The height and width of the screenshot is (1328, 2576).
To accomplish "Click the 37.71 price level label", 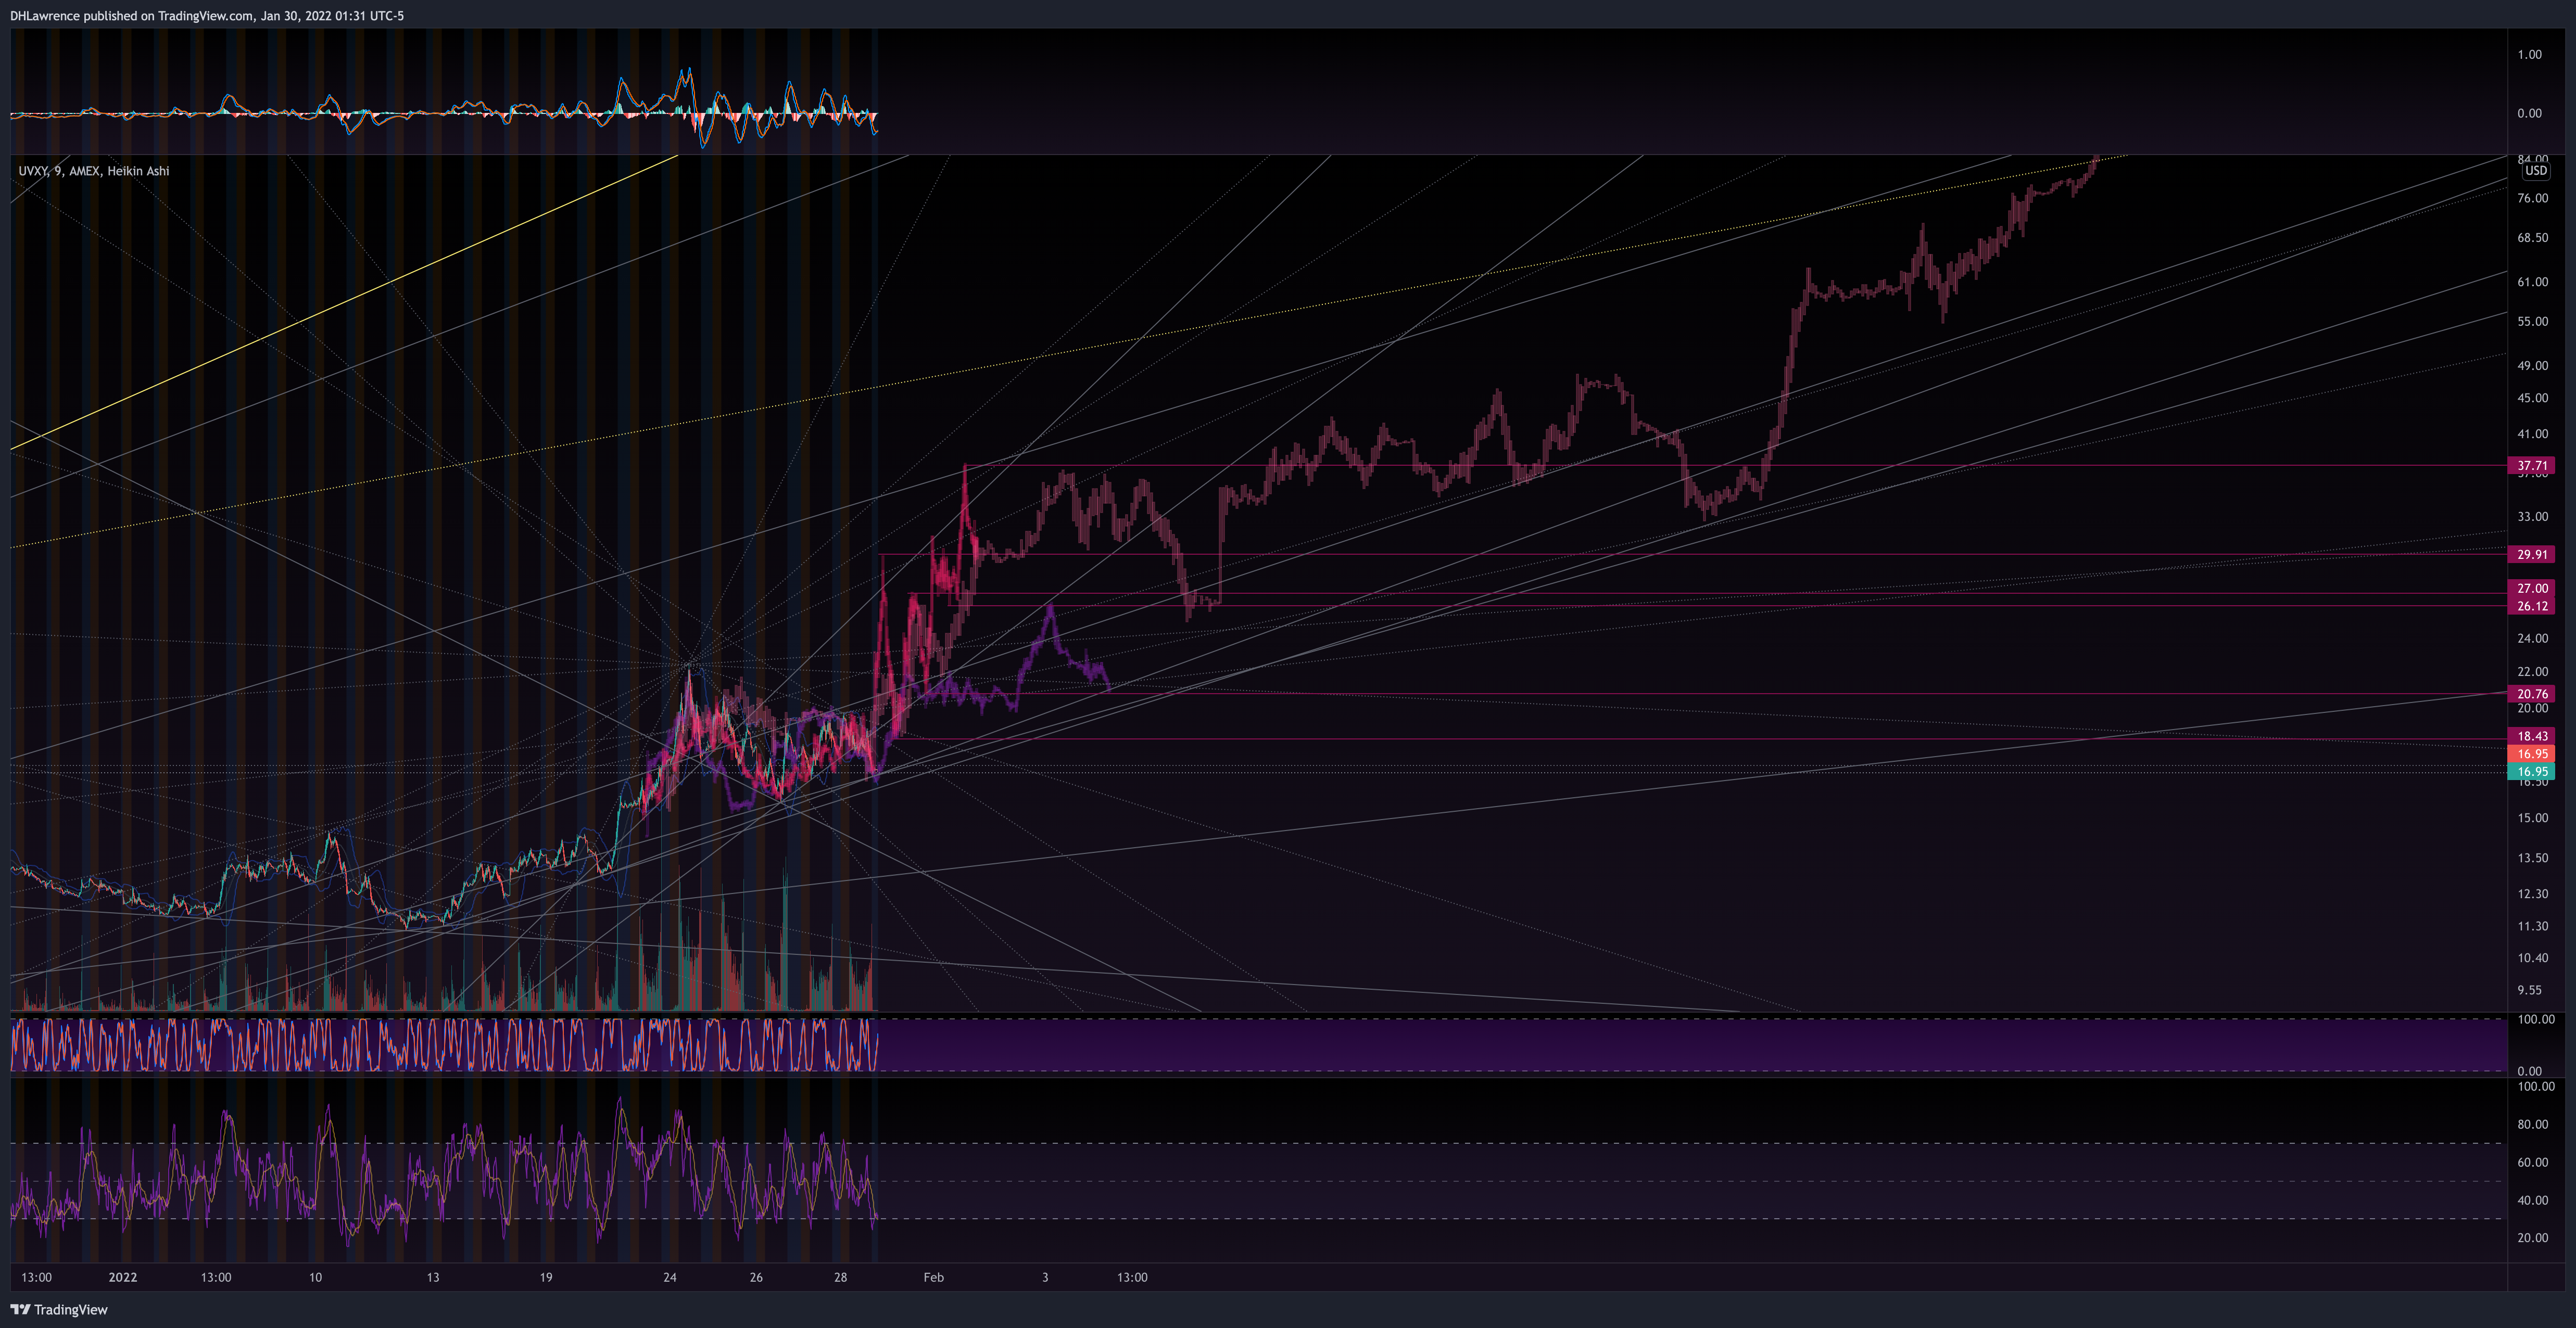I will pos(2532,466).
